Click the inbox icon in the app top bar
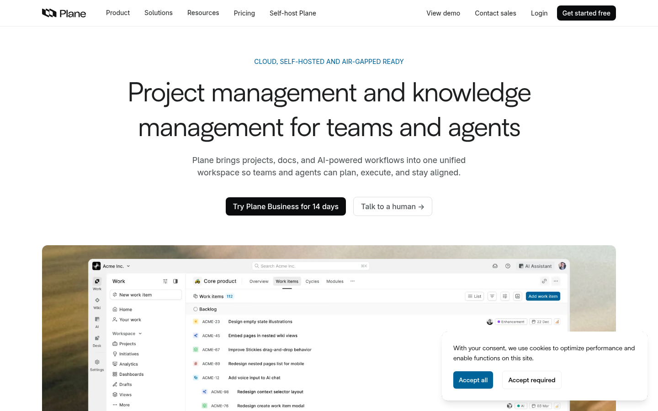Viewport: 658px width, 411px height. pyautogui.click(x=495, y=266)
